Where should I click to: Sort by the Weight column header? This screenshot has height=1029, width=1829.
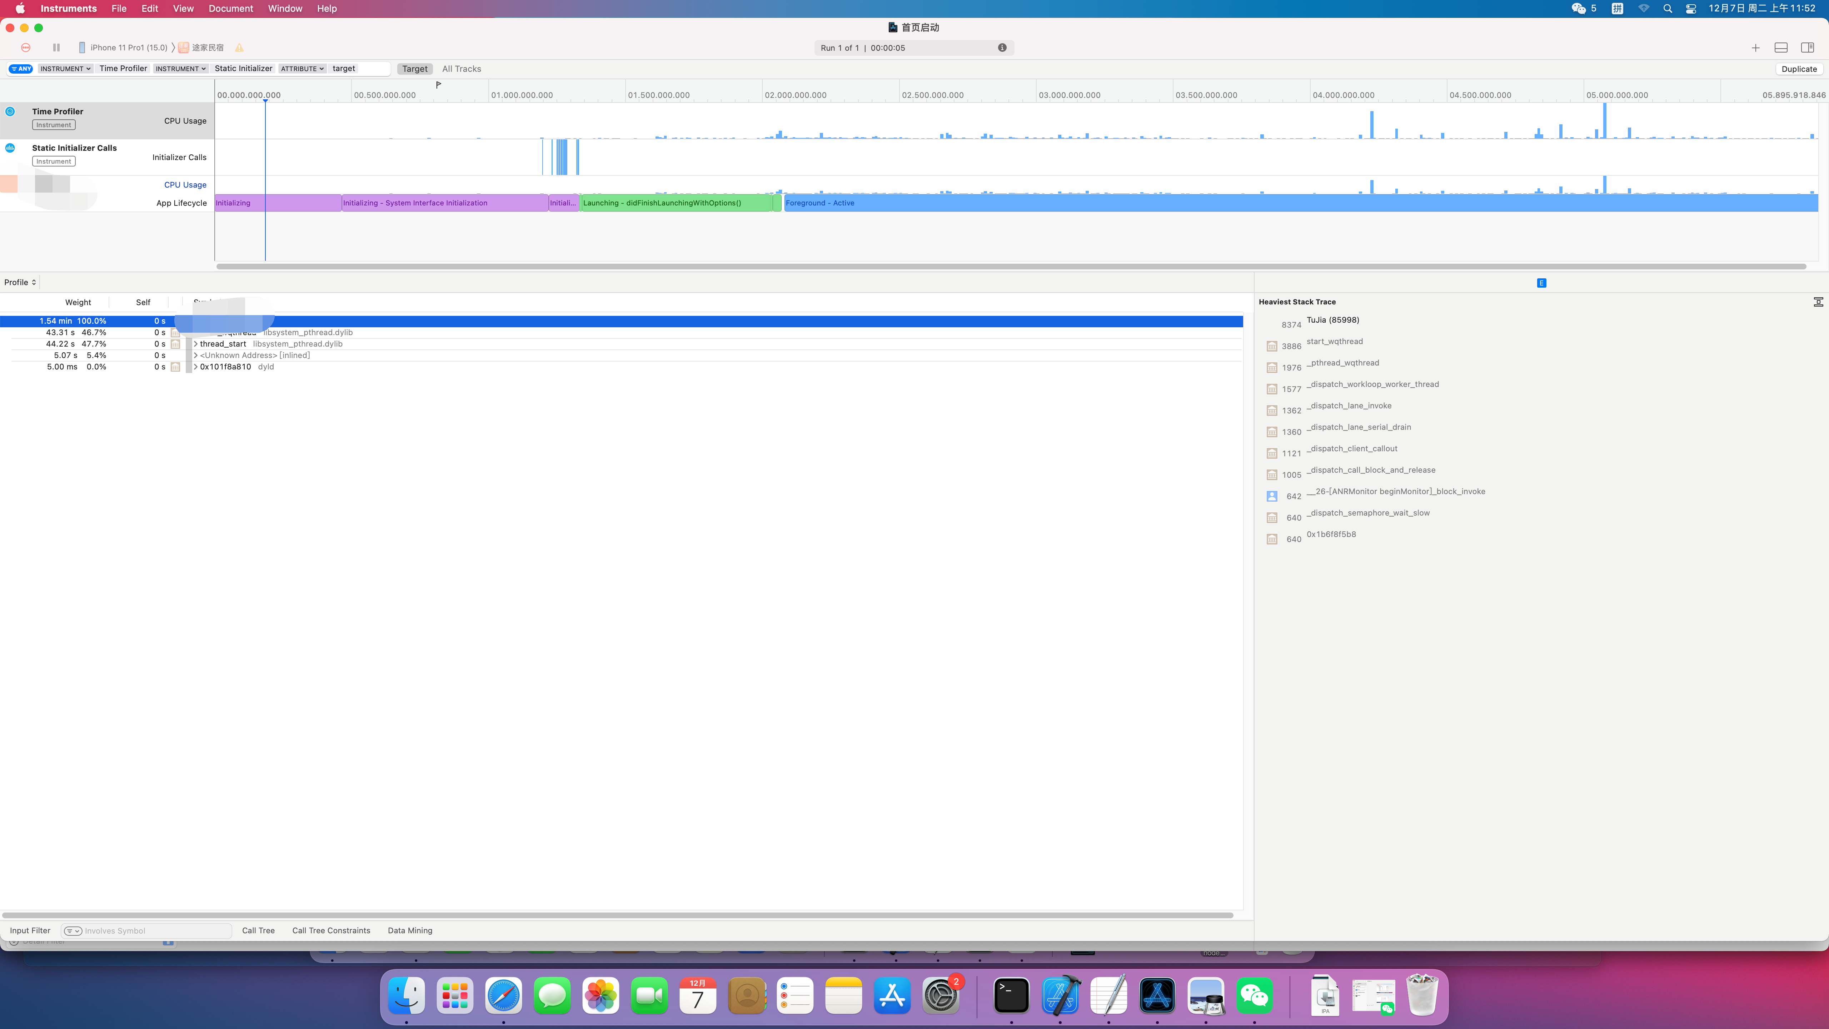point(78,302)
